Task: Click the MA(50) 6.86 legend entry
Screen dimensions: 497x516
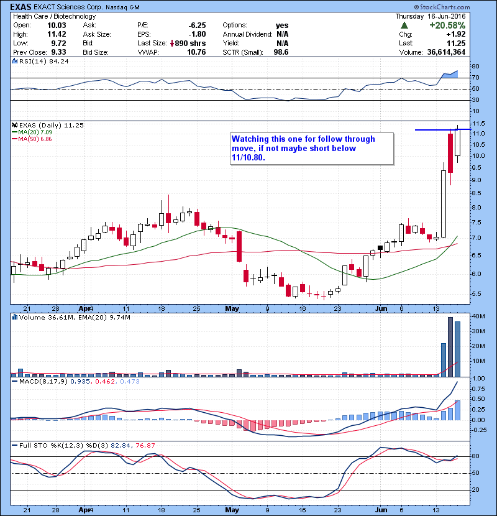Action: coord(32,139)
